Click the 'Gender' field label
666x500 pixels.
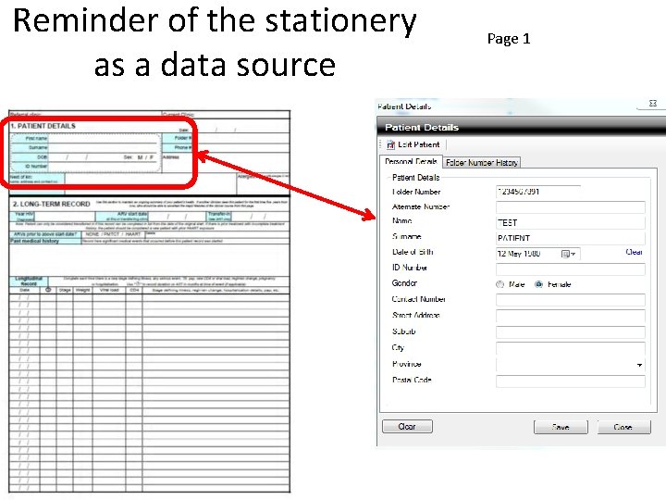[x=404, y=283]
